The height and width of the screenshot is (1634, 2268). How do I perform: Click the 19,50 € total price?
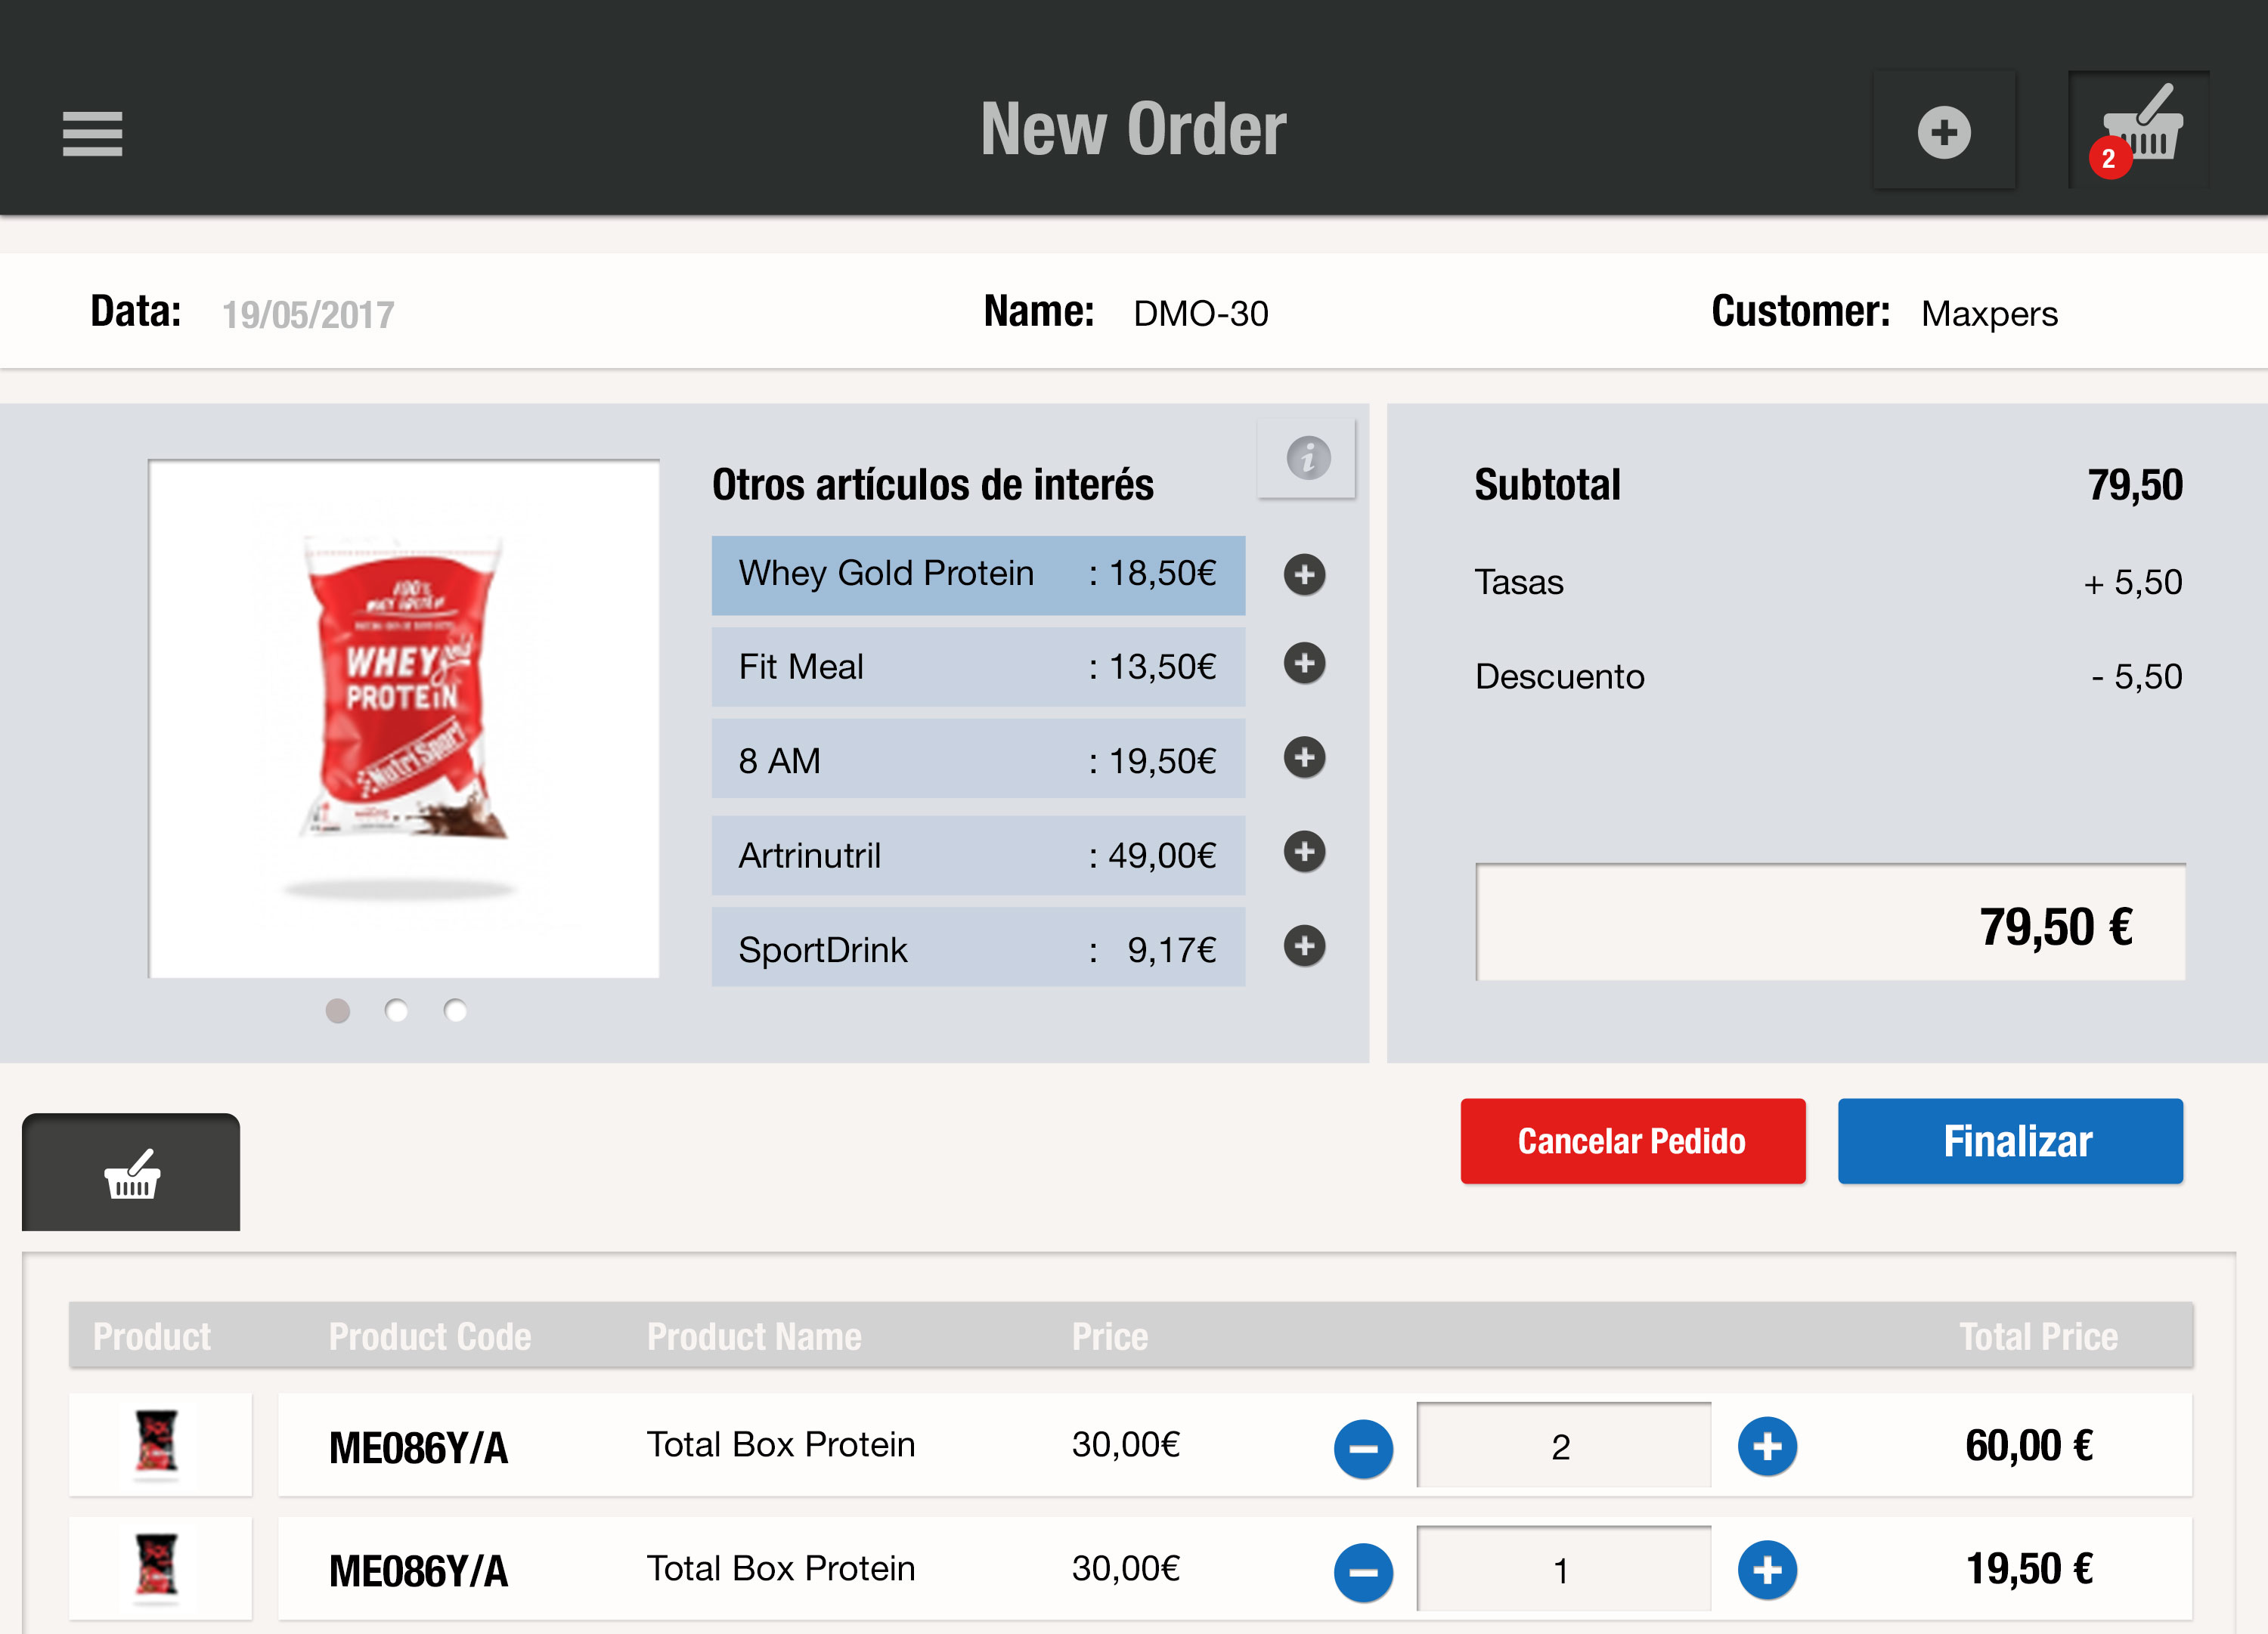coord(2029,1569)
